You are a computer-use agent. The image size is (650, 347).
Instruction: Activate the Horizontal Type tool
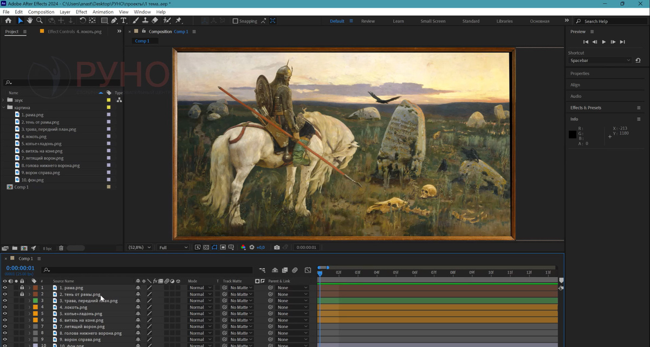pos(123,21)
